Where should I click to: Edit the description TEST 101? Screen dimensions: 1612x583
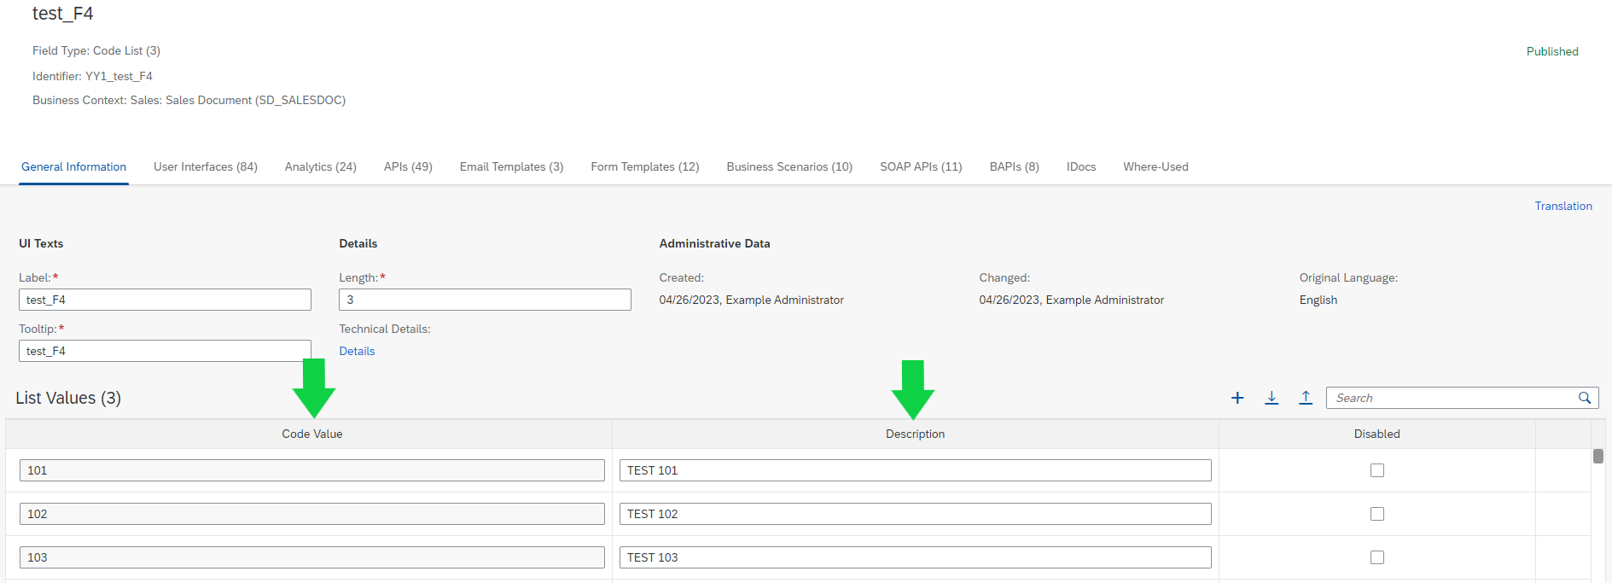[x=916, y=470]
